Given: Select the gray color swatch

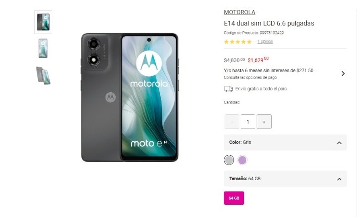Looking at the screenshot, I should click(229, 160).
